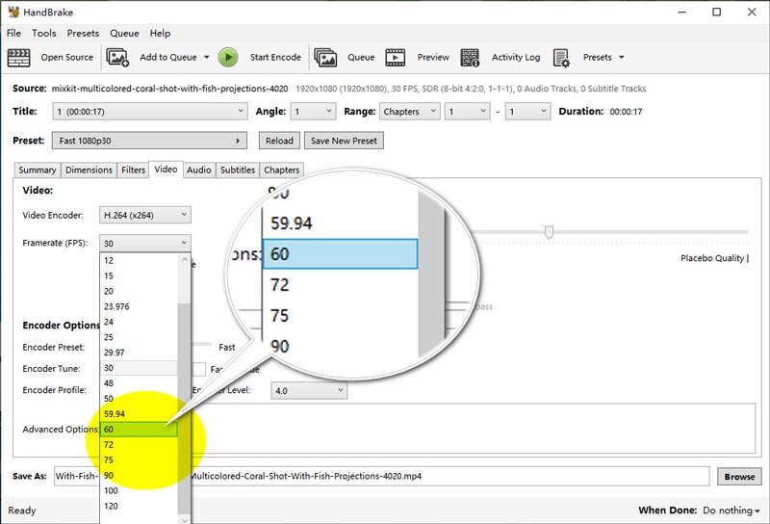Open the Help menu
770x524 pixels.
tap(160, 34)
